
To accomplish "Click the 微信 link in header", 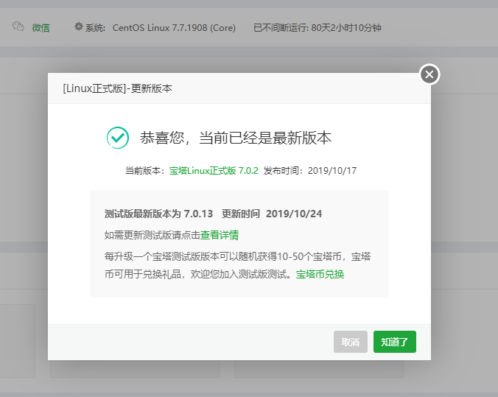I will [x=41, y=28].
